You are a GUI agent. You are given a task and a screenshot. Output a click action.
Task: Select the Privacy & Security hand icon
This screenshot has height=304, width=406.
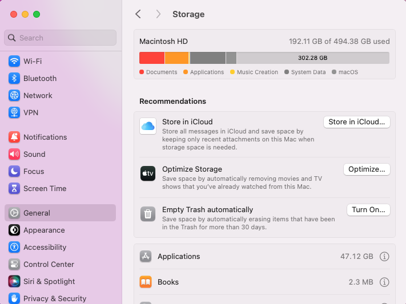(14, 298)
